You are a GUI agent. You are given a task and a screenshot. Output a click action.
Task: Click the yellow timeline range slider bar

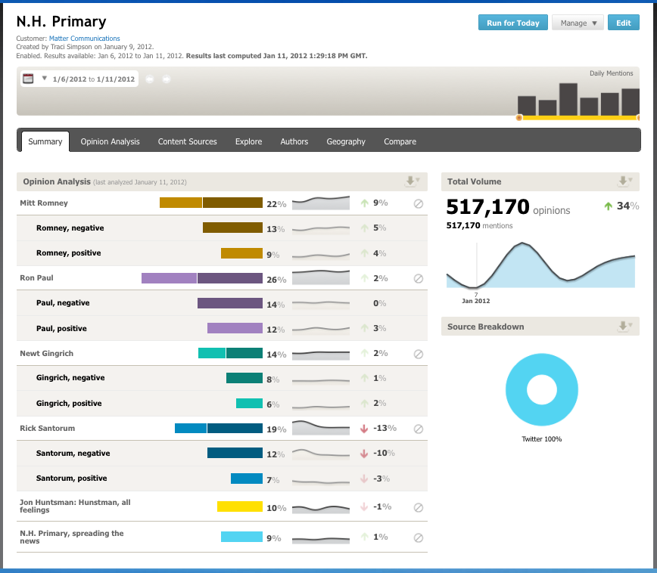pyautogui.click(x=579, y=118)
